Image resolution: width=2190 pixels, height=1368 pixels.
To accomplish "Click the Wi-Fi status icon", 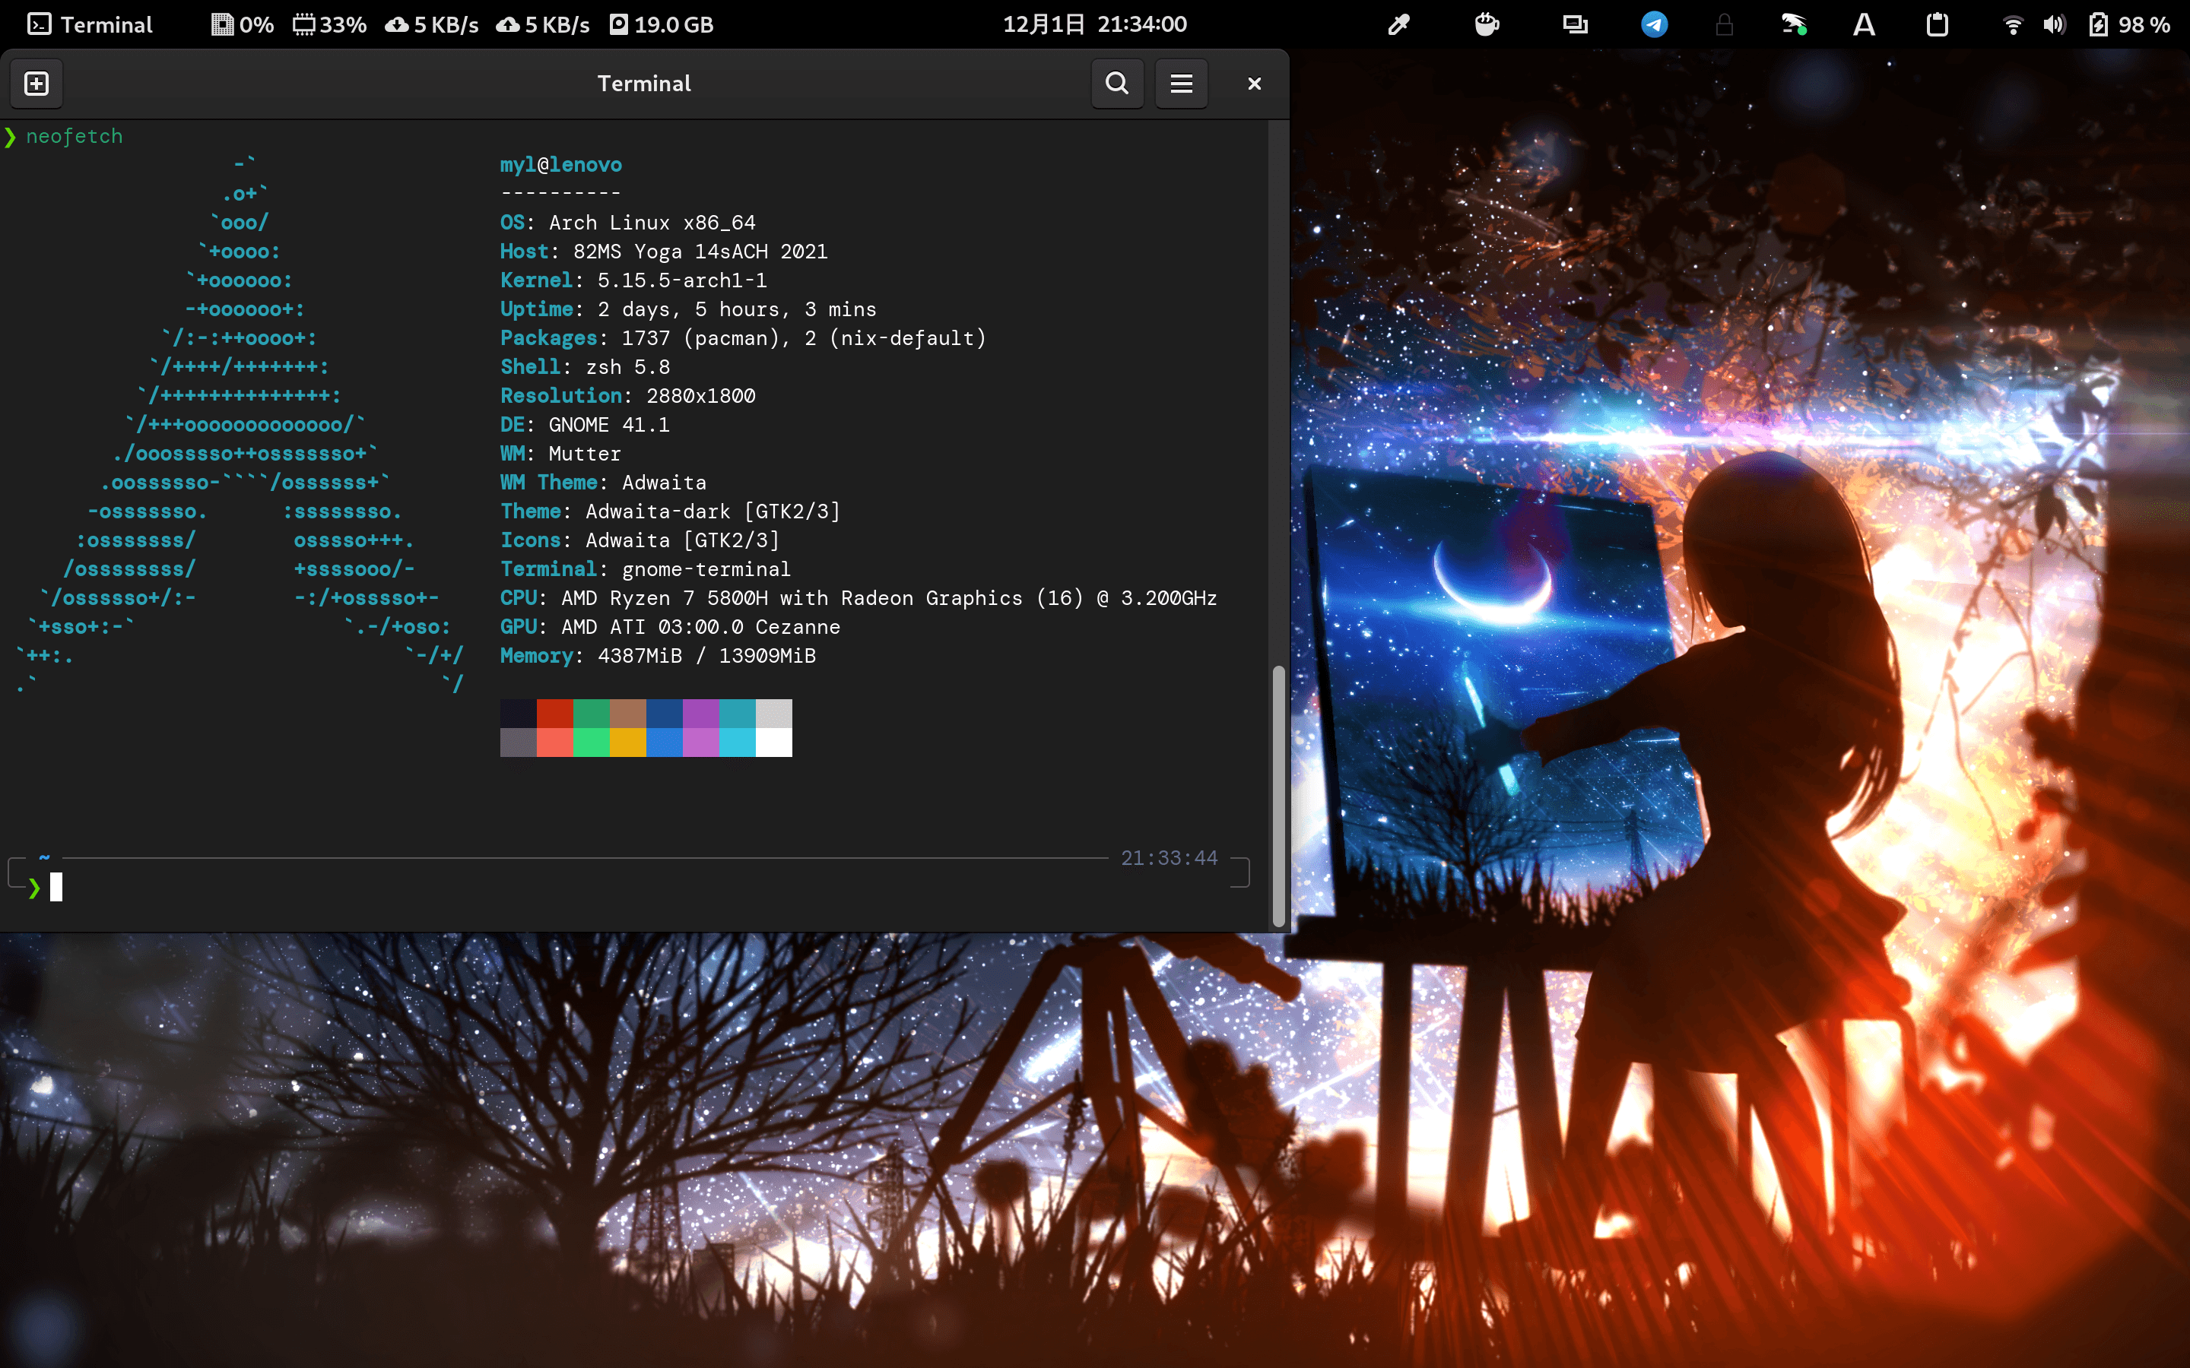I will 2013,24.
